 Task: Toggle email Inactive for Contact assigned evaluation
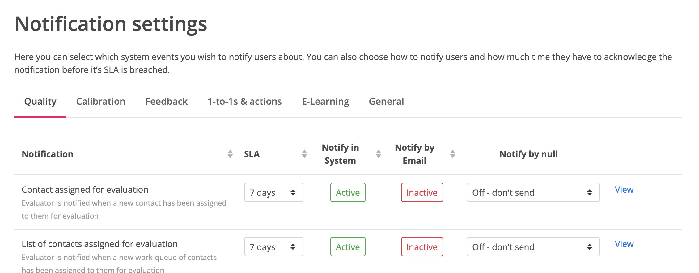pyautogui.click(x=422, y=192)
